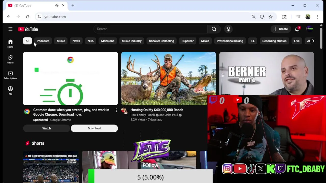The image size is (326, 183).
Task: Click the search magnifier button
Action: point(214,29)
